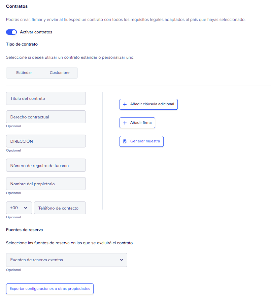
Task: Click the plus icon beside Añadir firma
Action: click(x=125, y=123)
